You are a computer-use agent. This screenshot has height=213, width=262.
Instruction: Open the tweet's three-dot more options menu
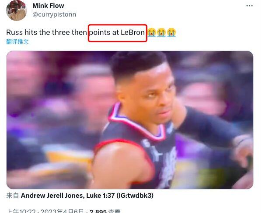pyautogui.click(x=249, y=6)
